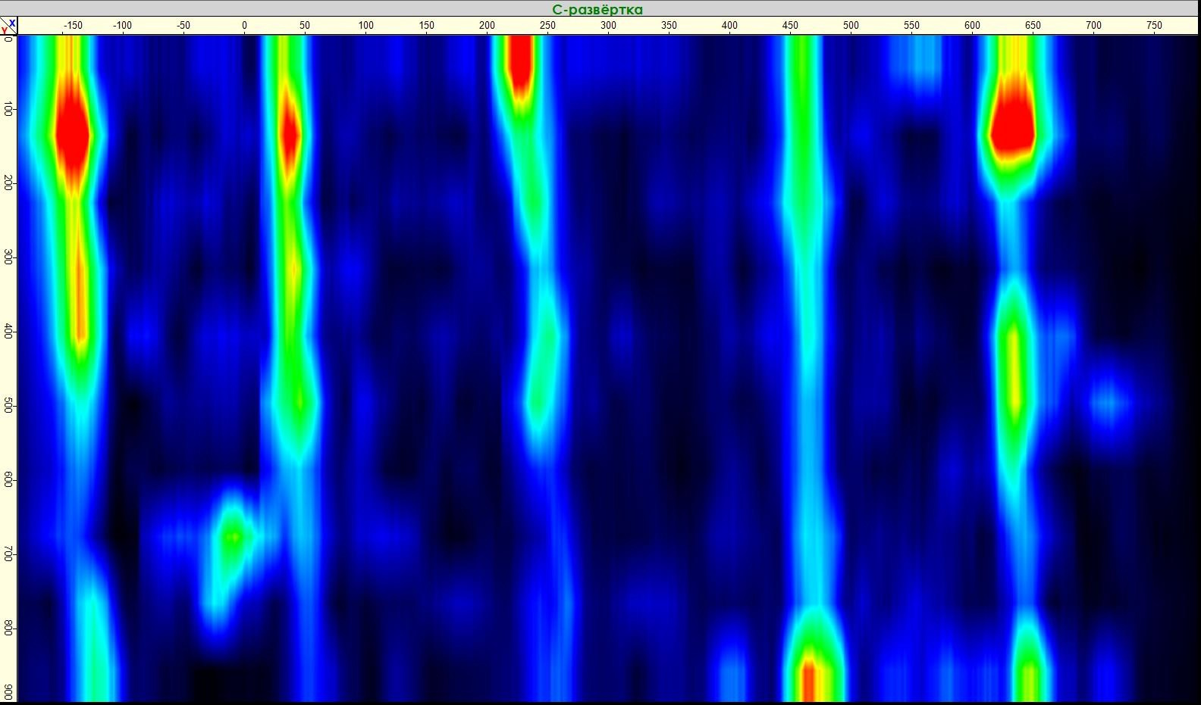Click the С-развёртка panel title
This screenshot has width=1201, height=705.
[x=597, y=9]
